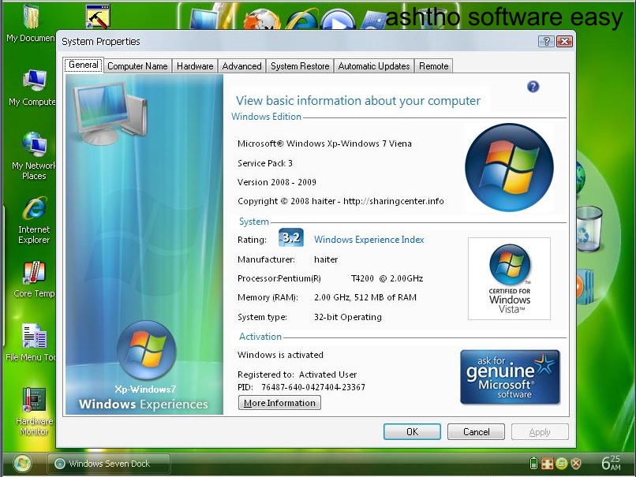Click the orange square tray icon

(x=548, y=464)
